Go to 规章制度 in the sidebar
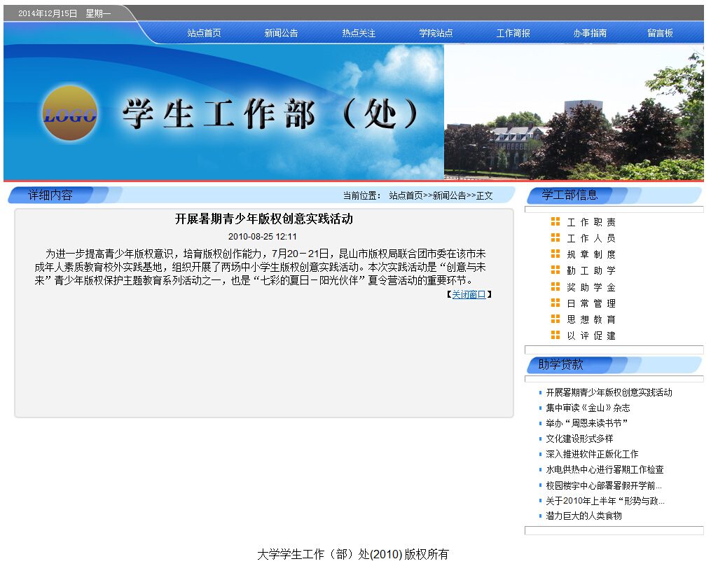The height and width of the screenshot is (566, 718). coord(591,254)
